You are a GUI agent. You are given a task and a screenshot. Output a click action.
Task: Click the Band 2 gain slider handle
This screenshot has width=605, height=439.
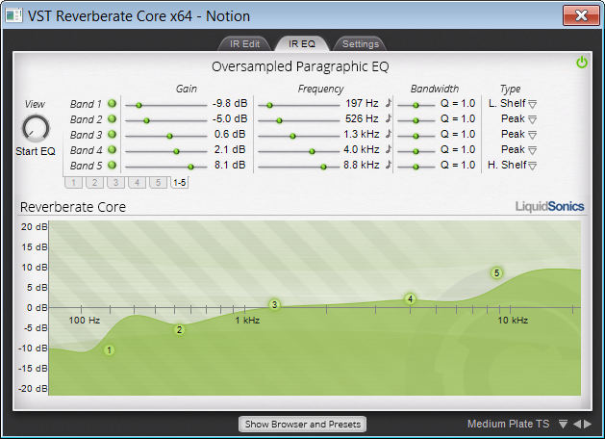(x=146, y=120)
